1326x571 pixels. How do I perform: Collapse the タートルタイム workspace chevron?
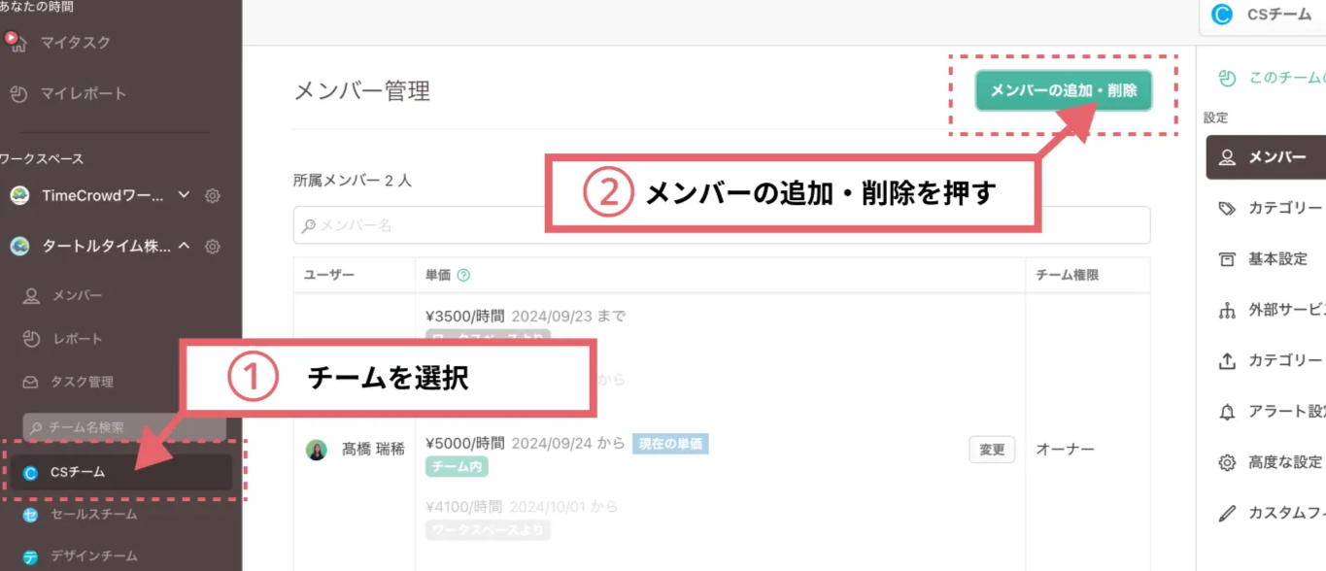(x=185, y=247)
